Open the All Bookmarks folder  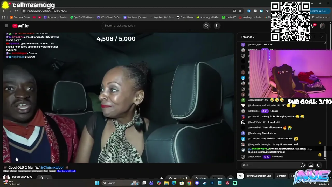point(321,17)
